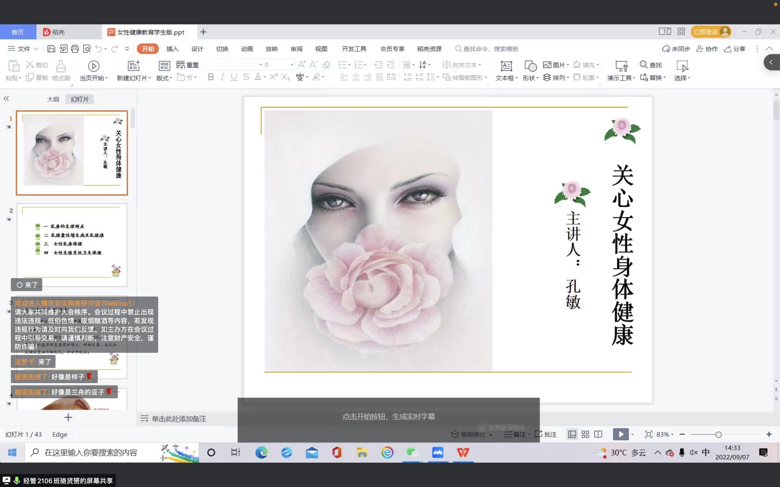Open Mail app from the taskbar
Screen dimensions: 780x487
[312, 452]
